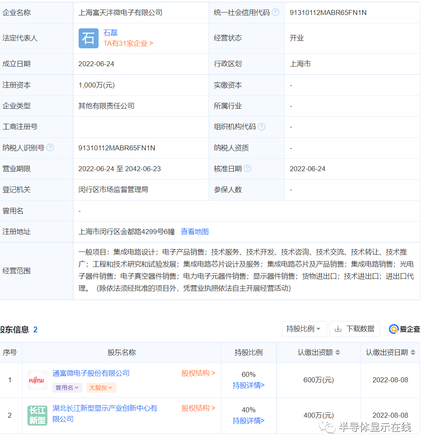This screenshot has width=425, height=446.
Task: Click the blue 石 avatar icon
Action: (89, 38)
